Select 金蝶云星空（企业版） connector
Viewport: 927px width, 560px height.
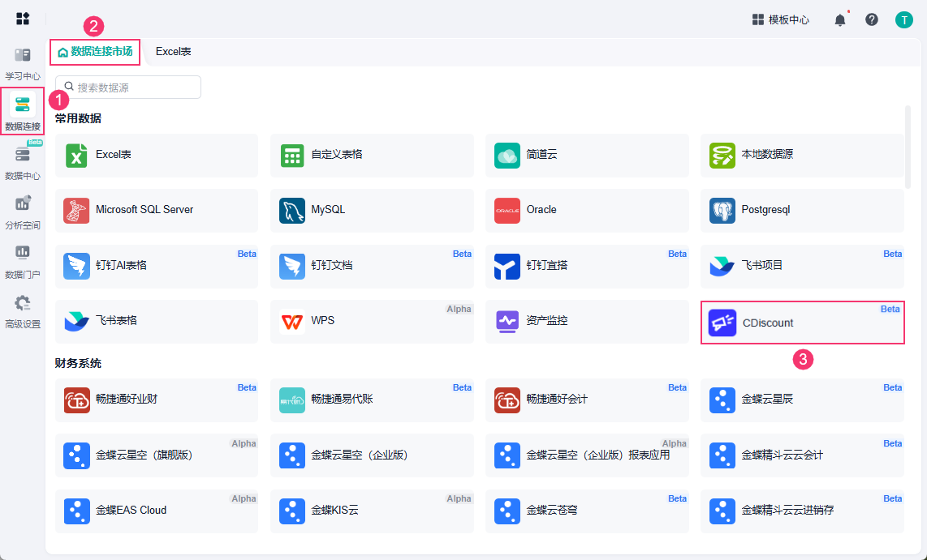click(x=372, y=455)
